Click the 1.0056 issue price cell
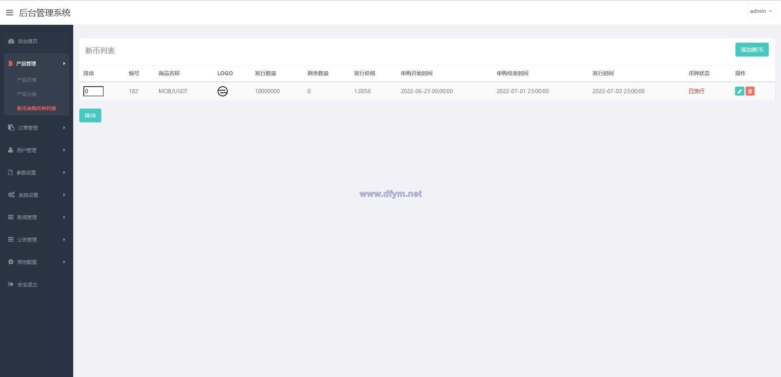781x377 pixels. (362, 91)
